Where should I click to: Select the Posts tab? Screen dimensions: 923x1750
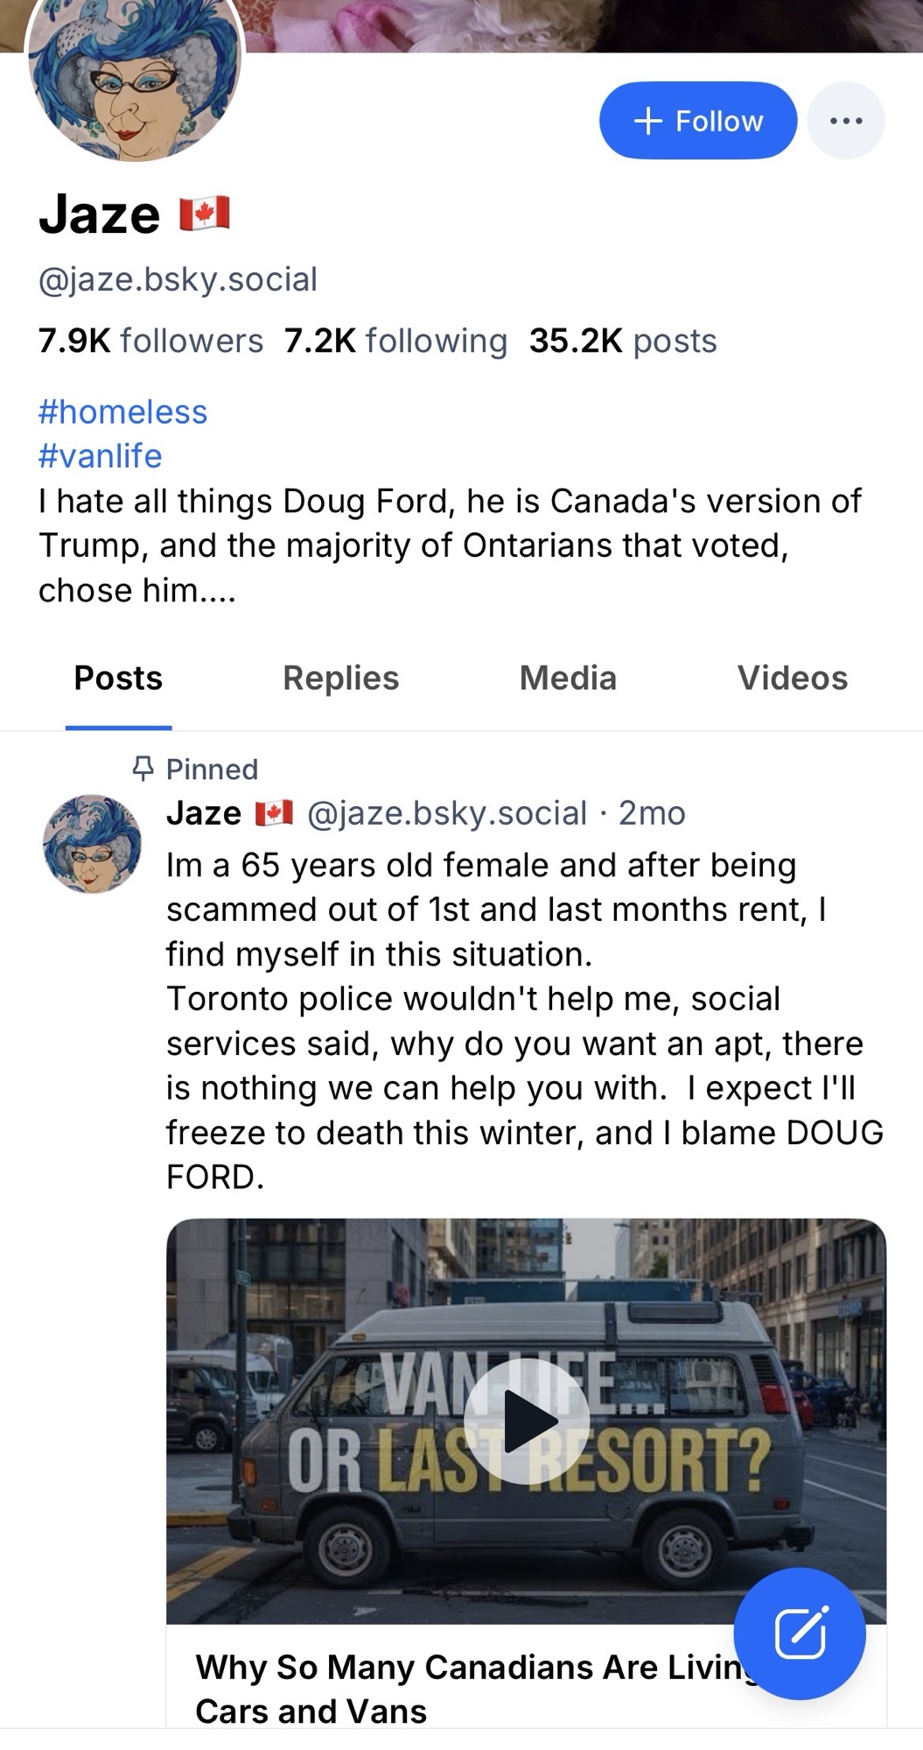[118, 678]
